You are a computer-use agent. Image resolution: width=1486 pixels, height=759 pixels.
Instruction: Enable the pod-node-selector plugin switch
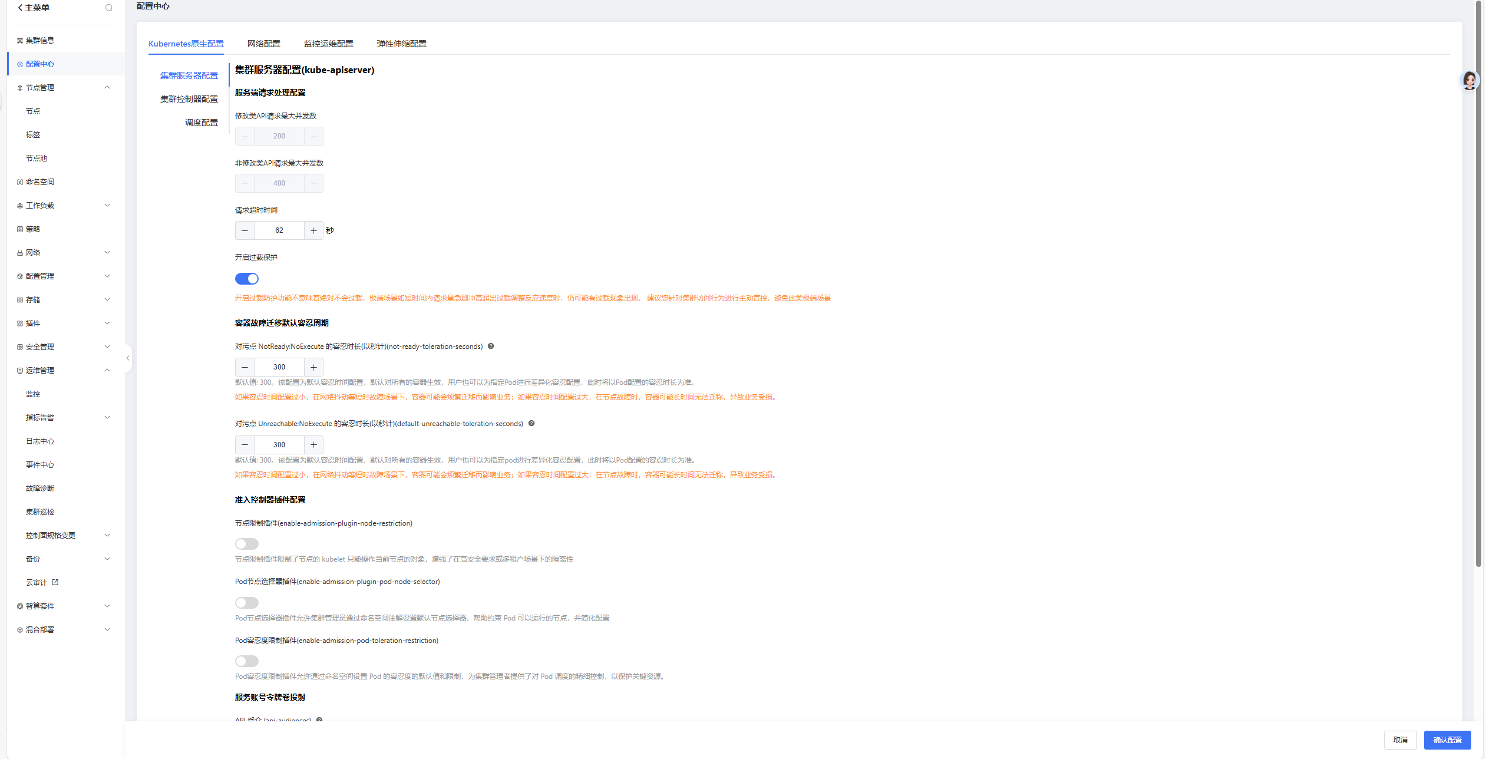tap(247, 603)
